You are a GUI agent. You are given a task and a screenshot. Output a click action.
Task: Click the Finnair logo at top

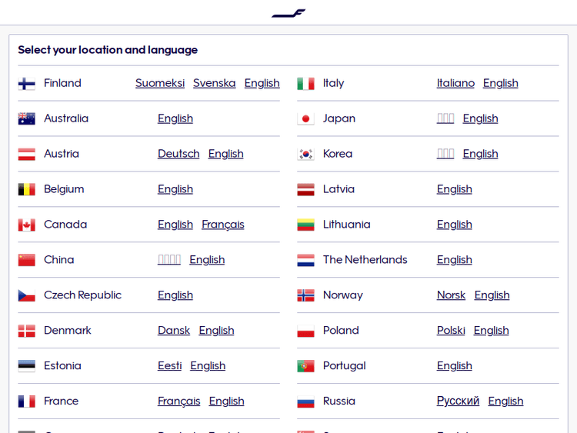(288, 13)
